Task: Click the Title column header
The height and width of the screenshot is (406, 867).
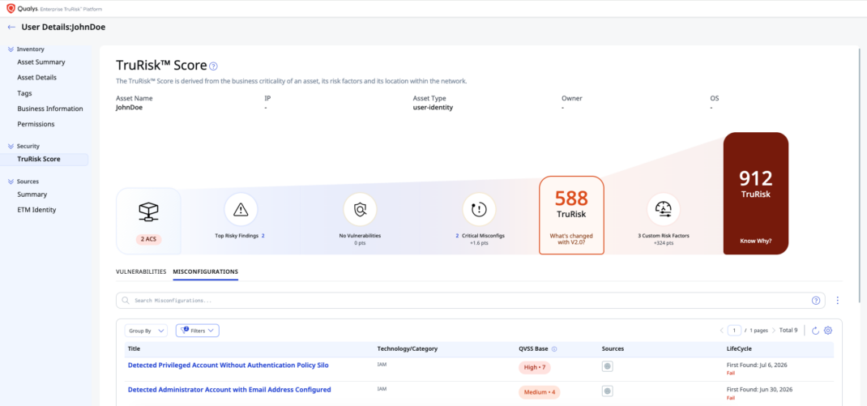Action: click(x=134, y=349)
